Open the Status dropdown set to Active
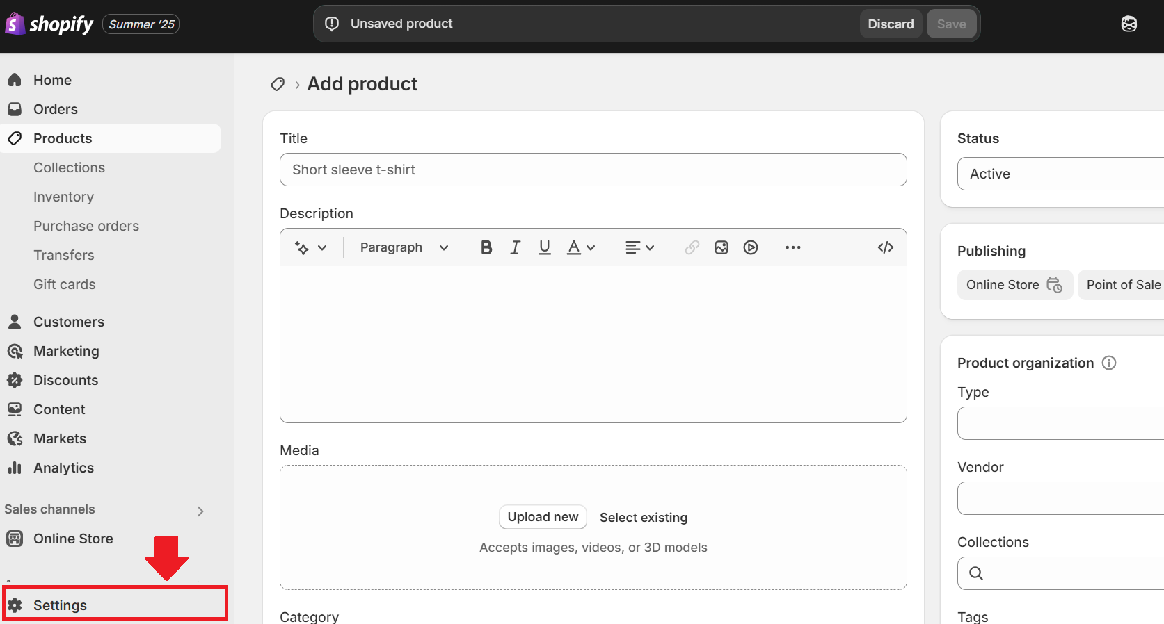 click(x=1058, y=174)
